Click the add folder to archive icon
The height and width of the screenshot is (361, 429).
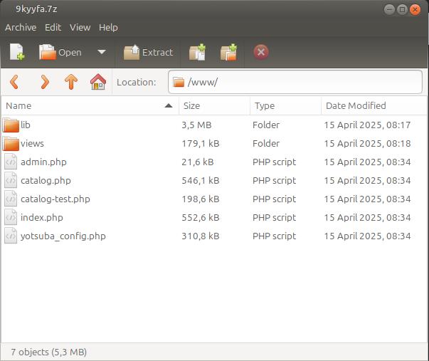[x=228, y=52]
